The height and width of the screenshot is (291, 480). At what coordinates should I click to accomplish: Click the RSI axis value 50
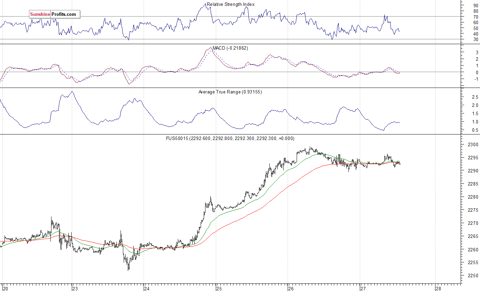[x=476, y=28]
